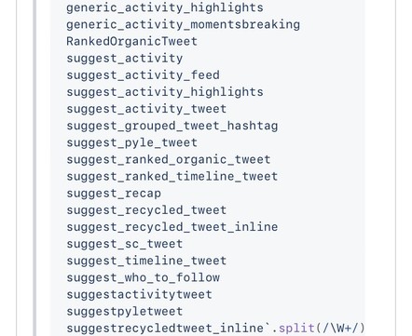Click the suggest_recycled_tweet line

[146, 209]
